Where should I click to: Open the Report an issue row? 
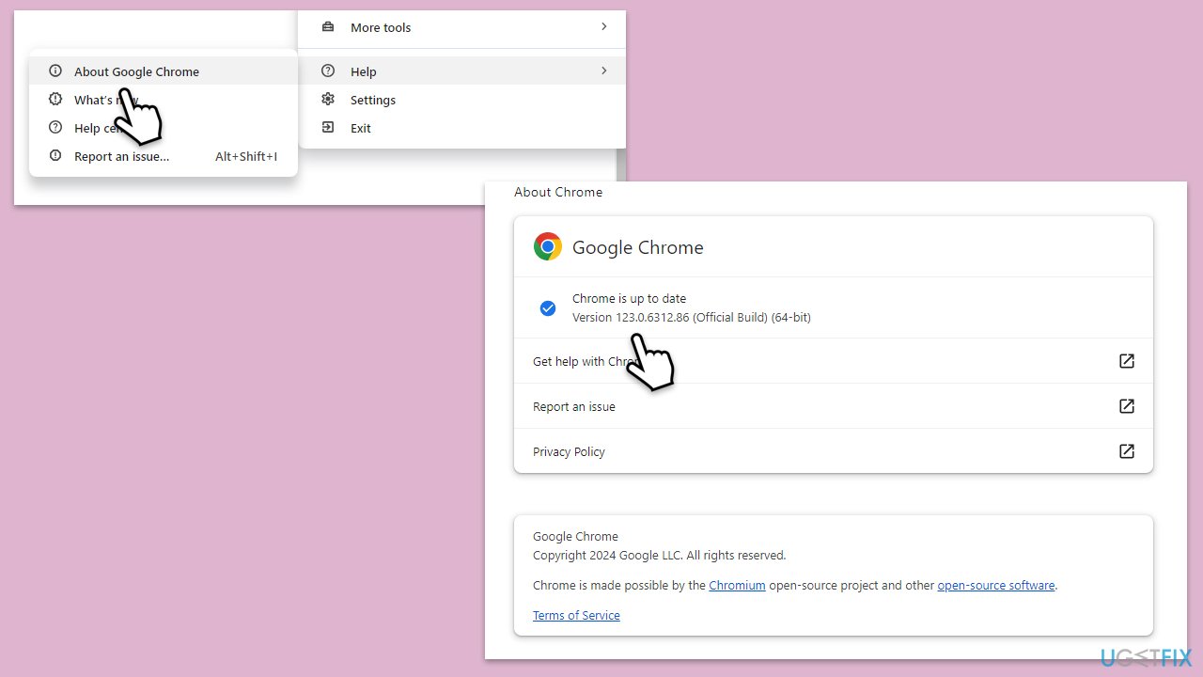coord(834,406)
